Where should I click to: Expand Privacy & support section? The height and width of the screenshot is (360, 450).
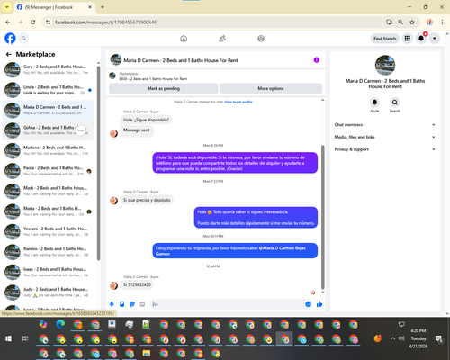385,149
